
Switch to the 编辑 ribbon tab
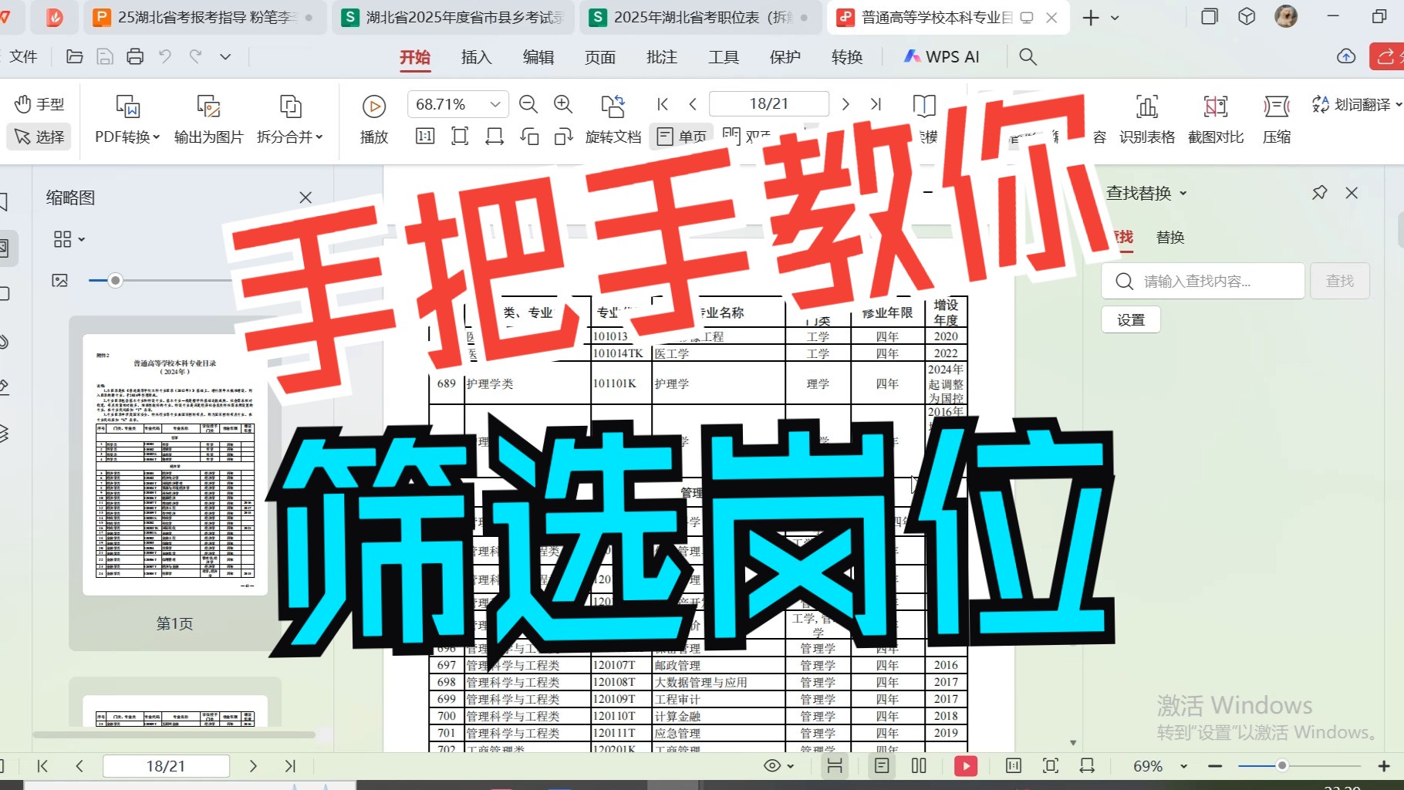pyautogui.click(x=538, y=57)
